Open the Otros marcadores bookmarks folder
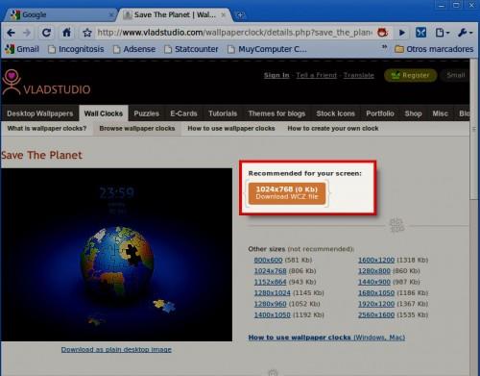The image size is (480, 376). click(x=434, y=49)
